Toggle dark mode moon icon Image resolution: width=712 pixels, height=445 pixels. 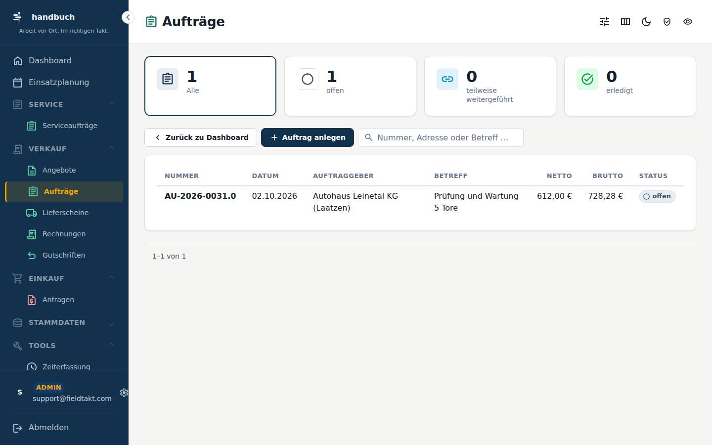coord(646,22)
